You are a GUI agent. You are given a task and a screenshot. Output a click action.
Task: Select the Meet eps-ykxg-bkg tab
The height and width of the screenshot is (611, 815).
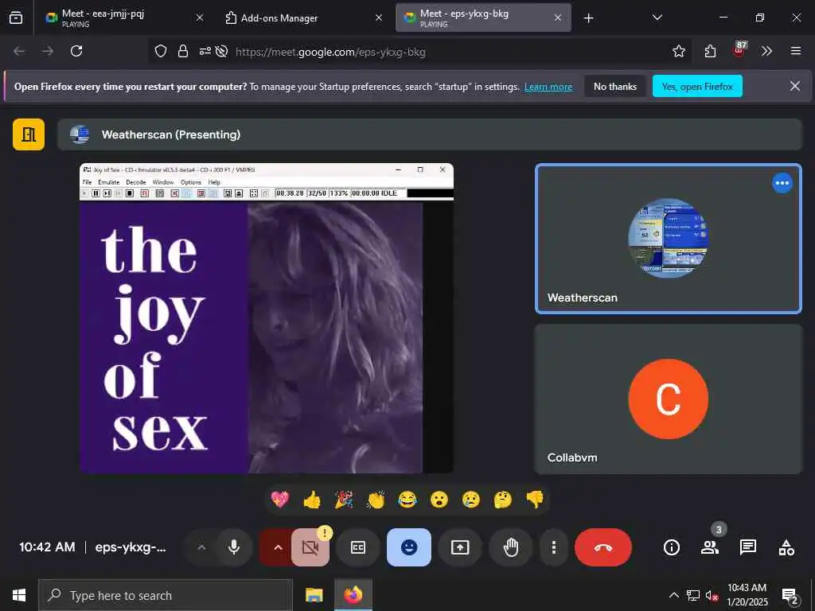click(x=483, y=18)
